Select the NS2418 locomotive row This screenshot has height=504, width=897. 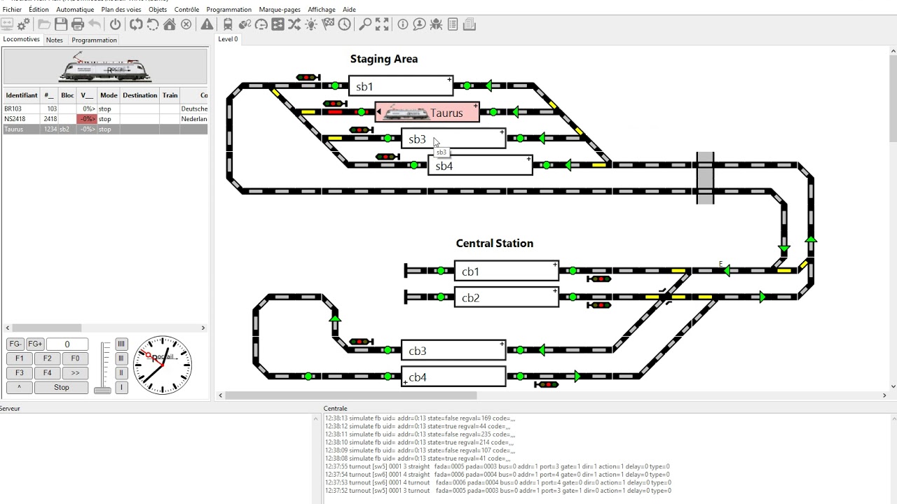coord(105,119)
